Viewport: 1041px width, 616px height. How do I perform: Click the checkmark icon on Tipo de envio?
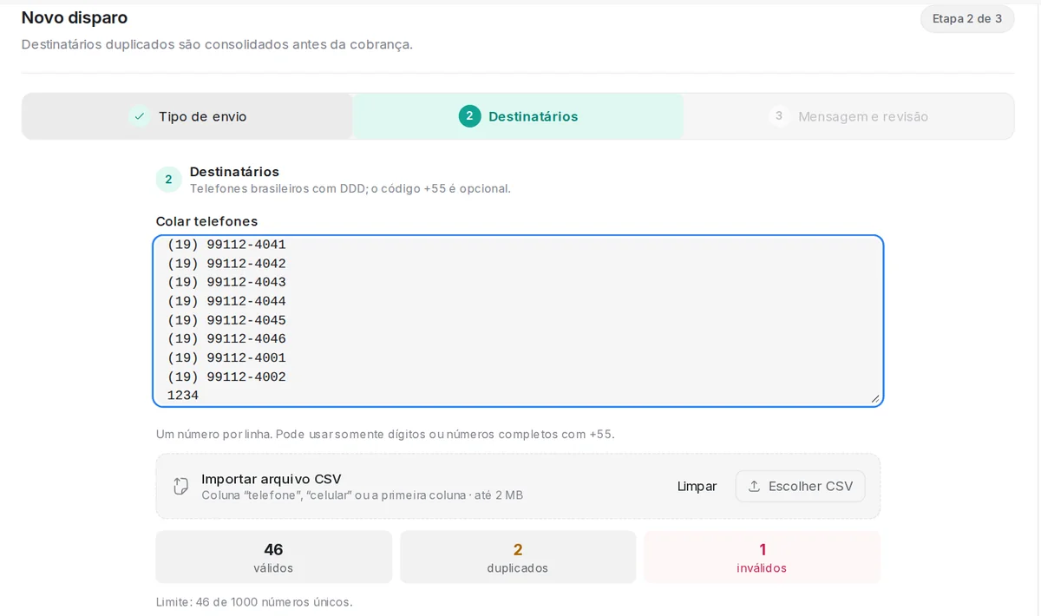tap(139, 116)
